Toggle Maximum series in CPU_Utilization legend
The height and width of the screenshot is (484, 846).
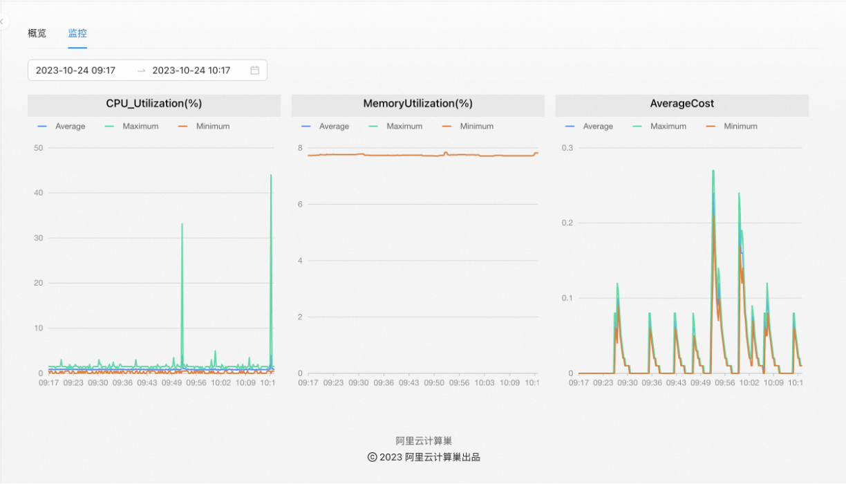click(131, 127)
